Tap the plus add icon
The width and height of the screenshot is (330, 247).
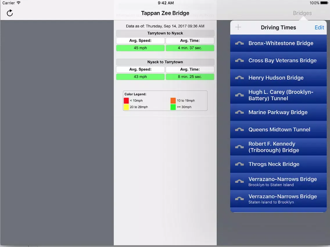238,27
